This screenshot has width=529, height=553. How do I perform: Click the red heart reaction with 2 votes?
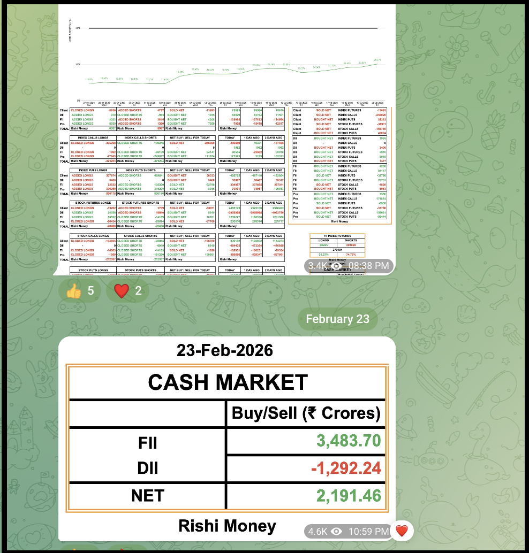pyautogui.click(x=127, y=290)
